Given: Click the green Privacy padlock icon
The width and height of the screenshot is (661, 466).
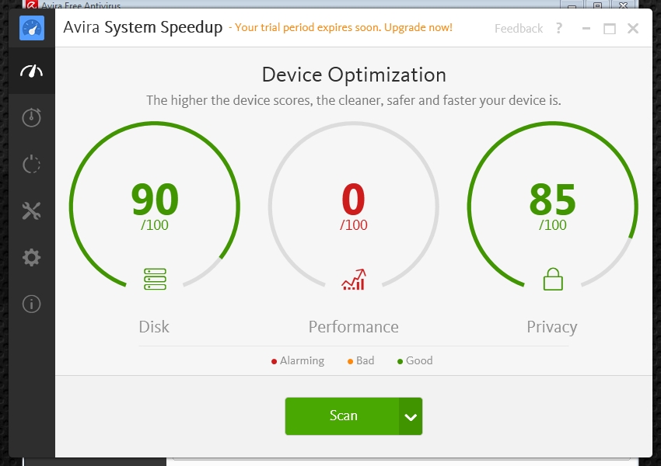Looking at the screenshot, I should 553,279.
